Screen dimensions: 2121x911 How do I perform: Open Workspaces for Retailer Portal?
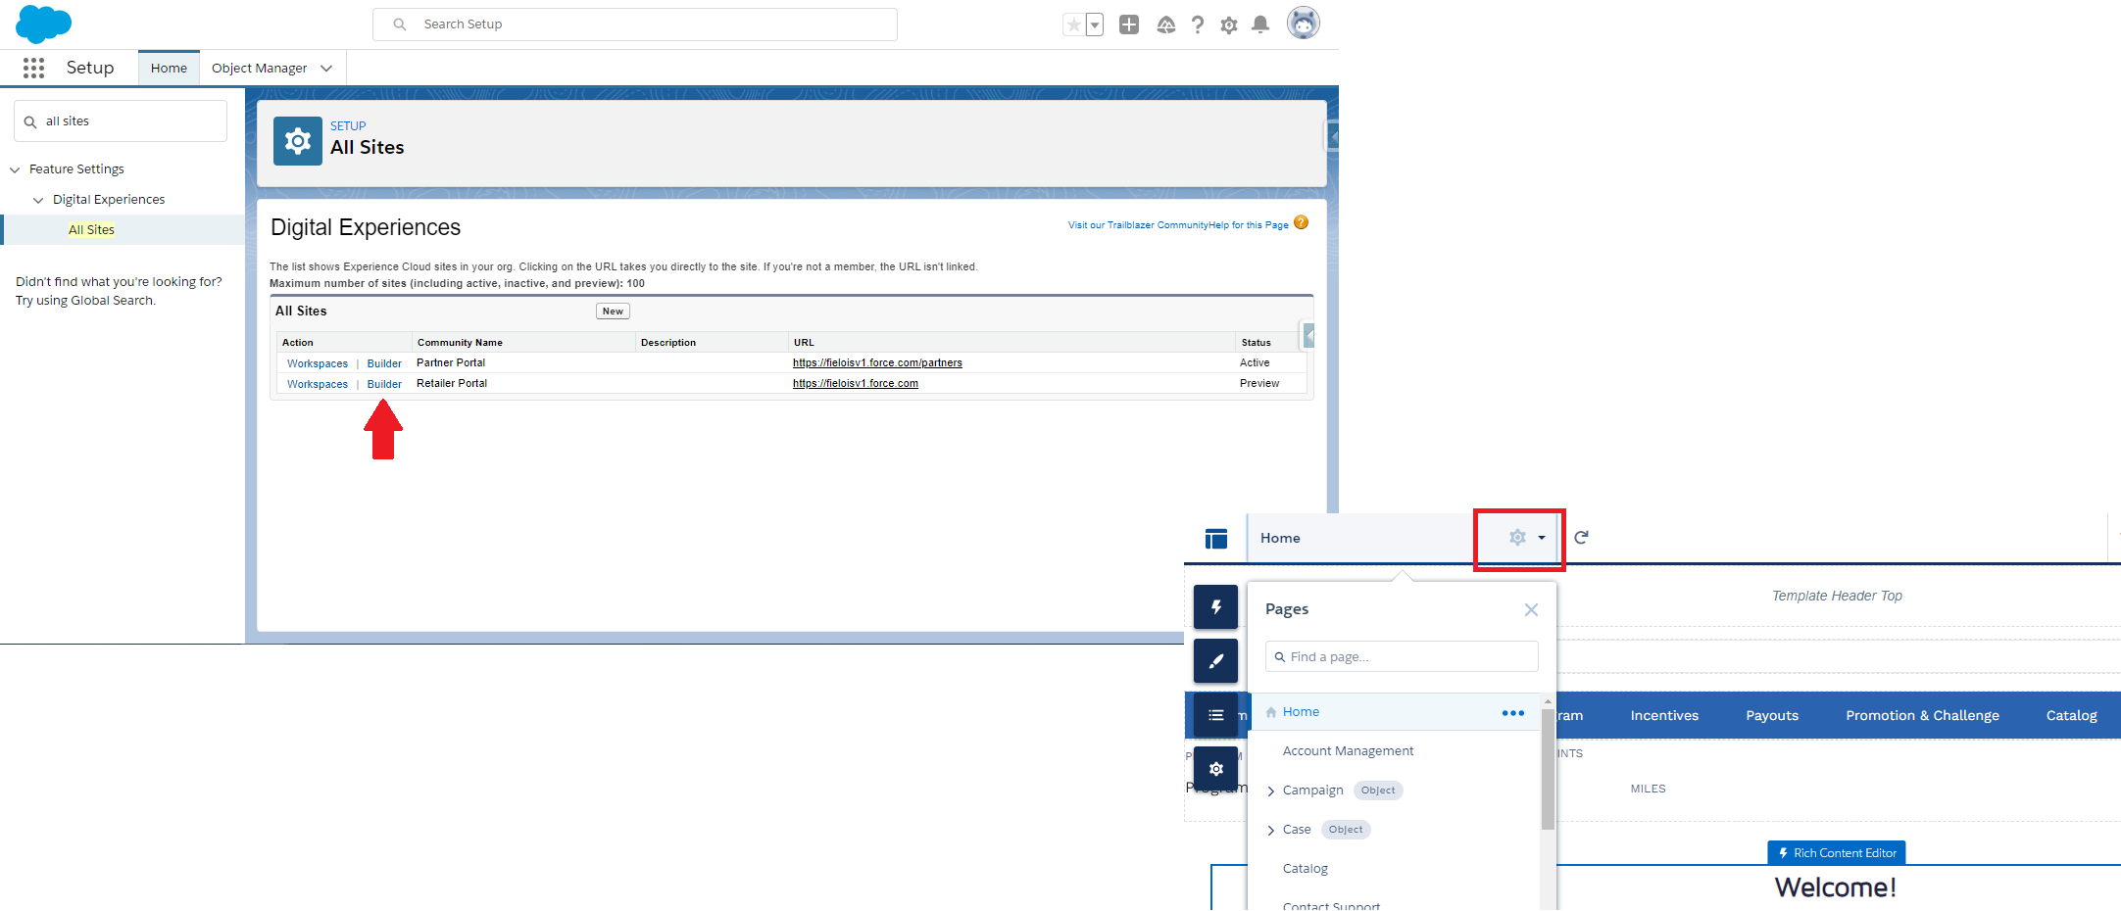point(318,384)
